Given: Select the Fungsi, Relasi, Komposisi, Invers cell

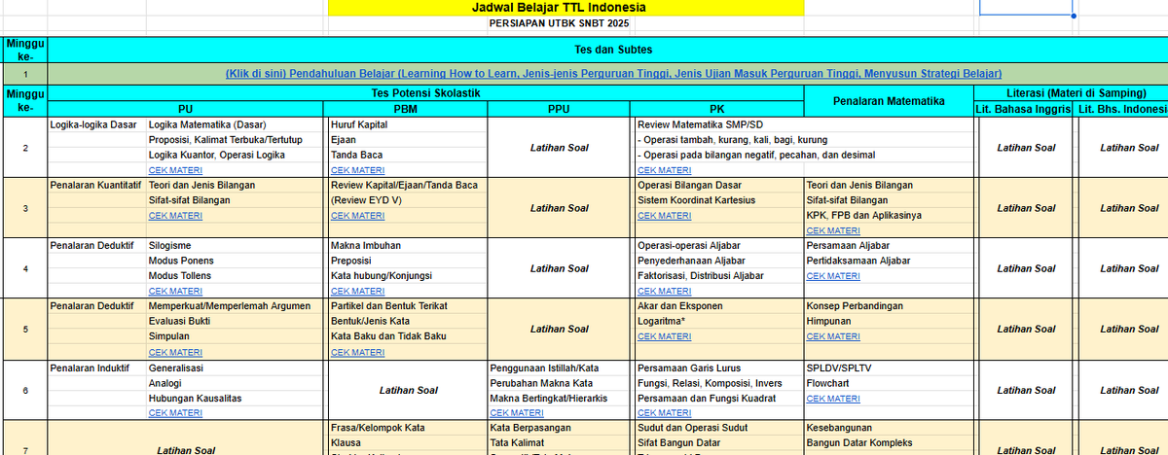Looking at the screenshot, I should [x=718, y=383].
